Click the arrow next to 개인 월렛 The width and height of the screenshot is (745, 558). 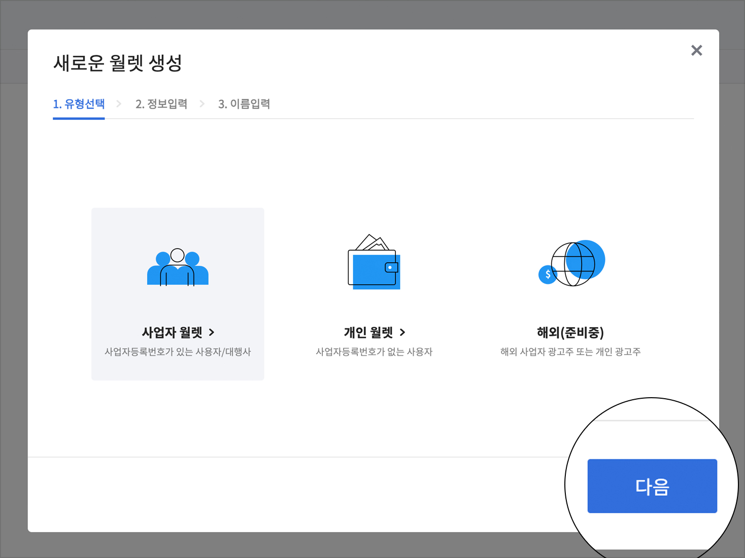[402, 332]
